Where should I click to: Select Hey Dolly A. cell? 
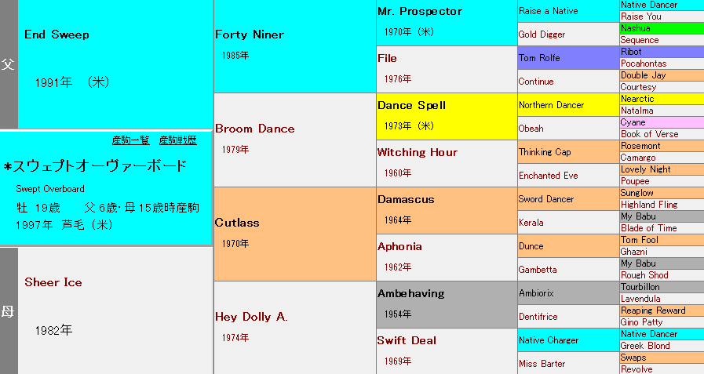point(294,328)
